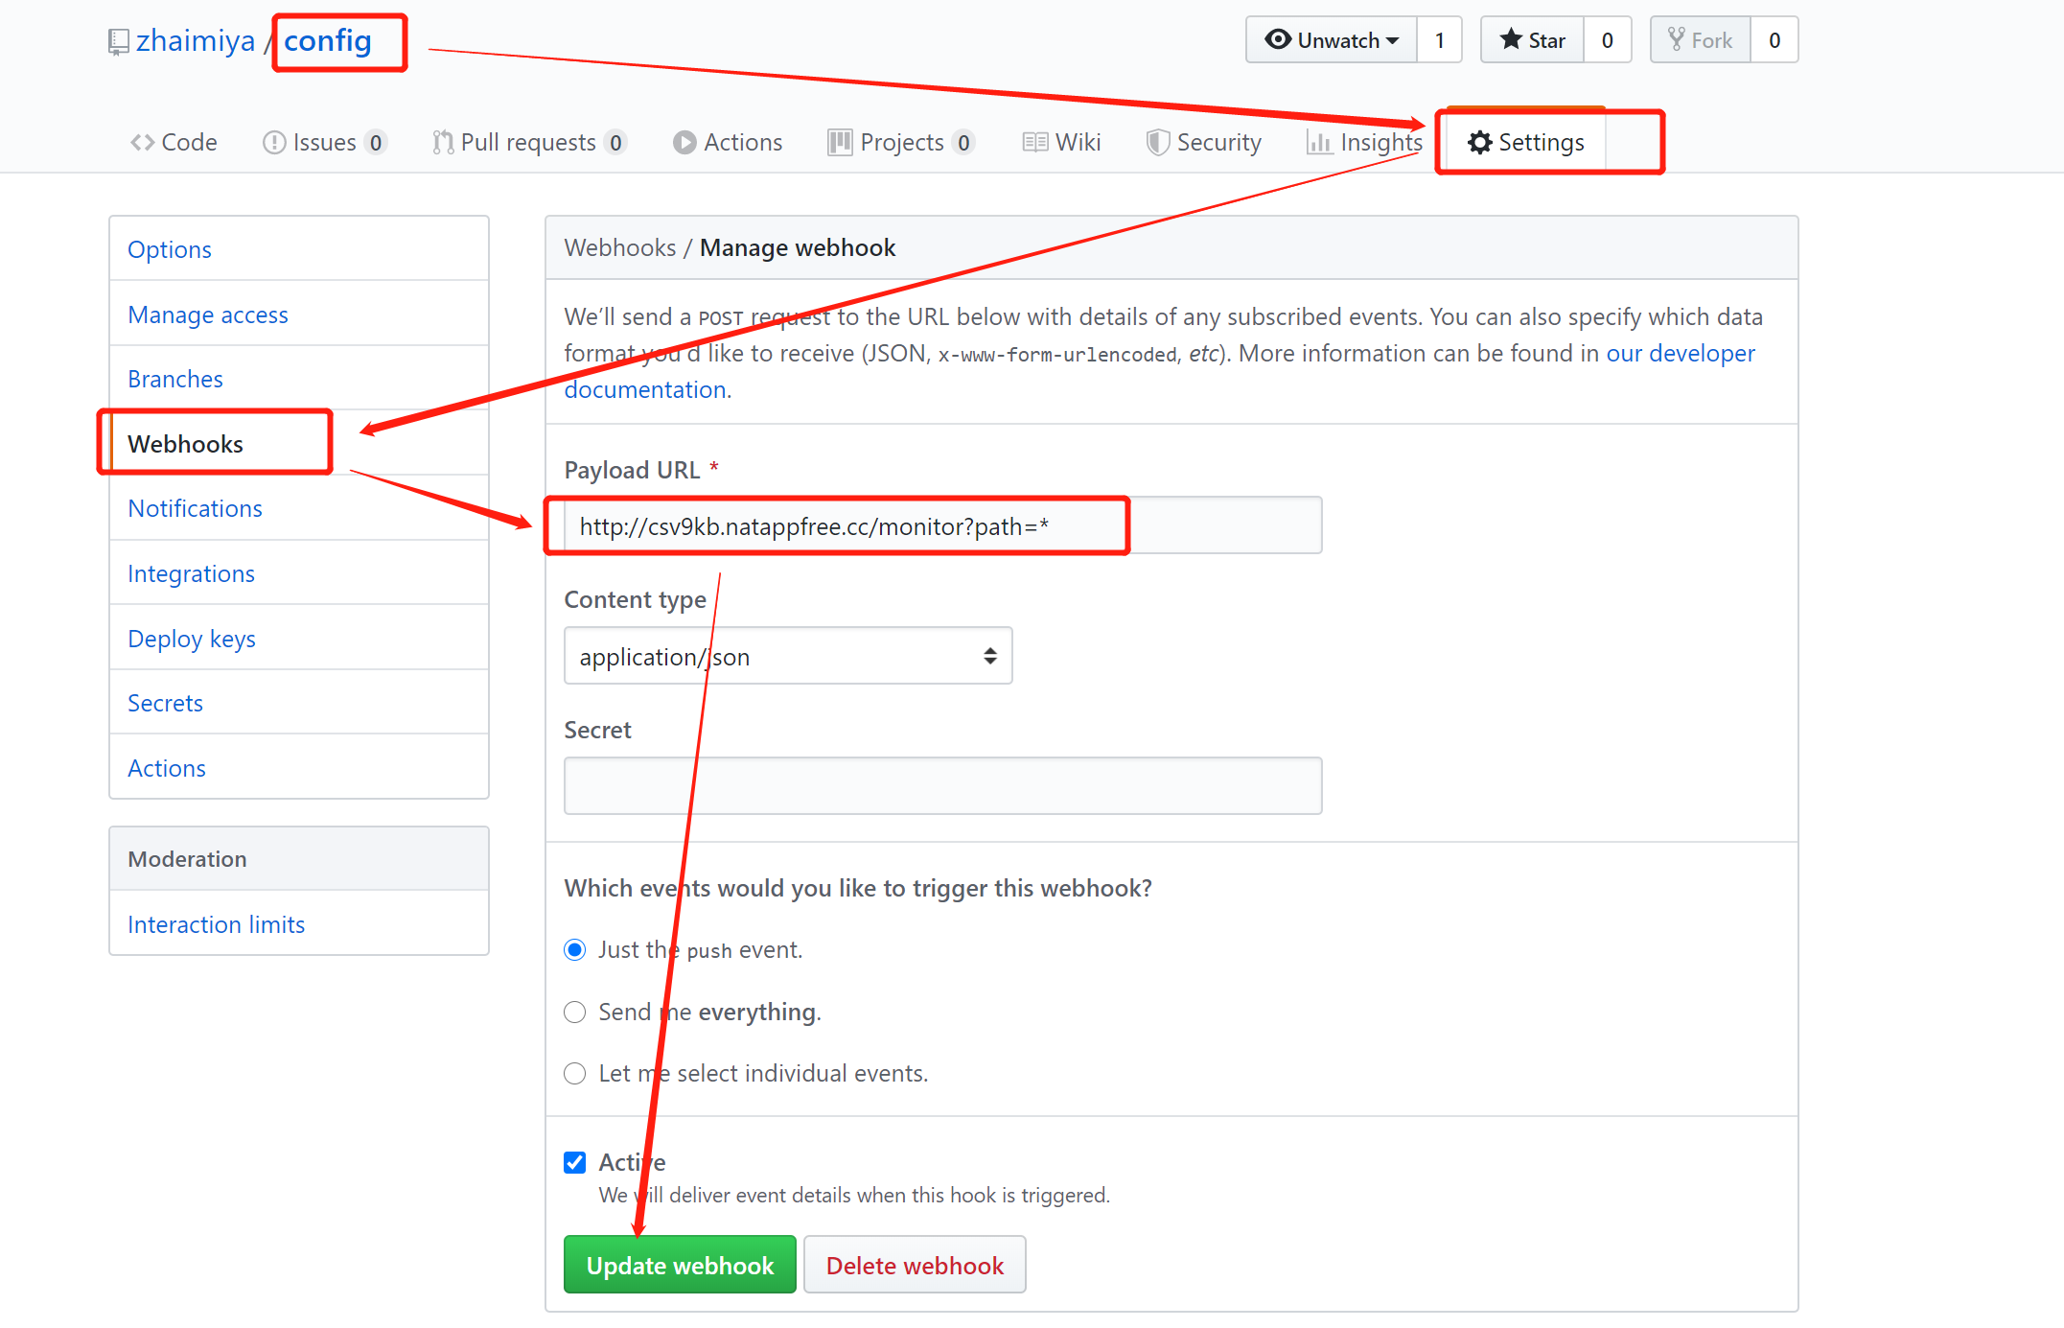The width and height of the screenshot is (2064, 1328).
Task: Select "Send me everything" radio button
Action: pos(575,1013)
